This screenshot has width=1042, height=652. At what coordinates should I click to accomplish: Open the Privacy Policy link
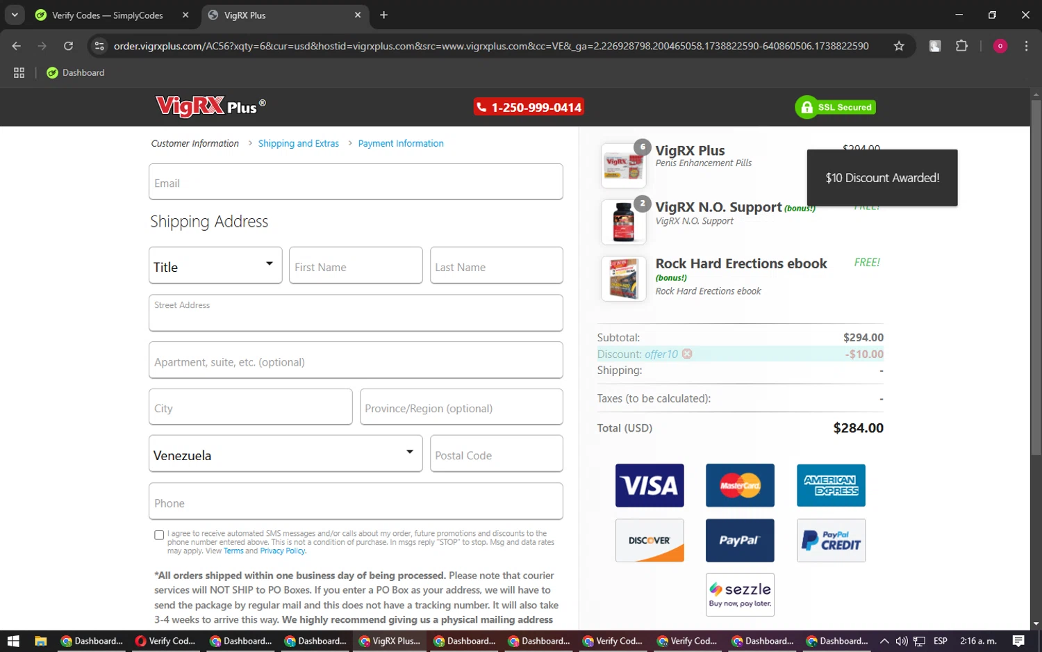(283, 551)
